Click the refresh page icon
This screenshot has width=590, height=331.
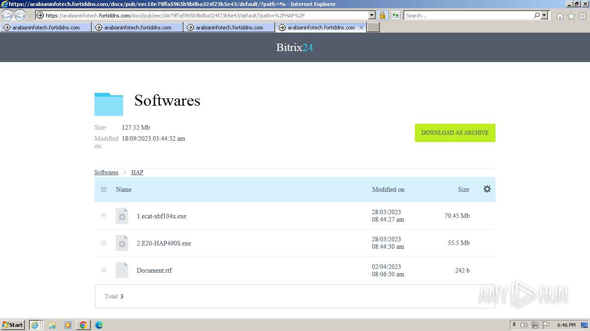pyautogui.click(x=395, y=16)
